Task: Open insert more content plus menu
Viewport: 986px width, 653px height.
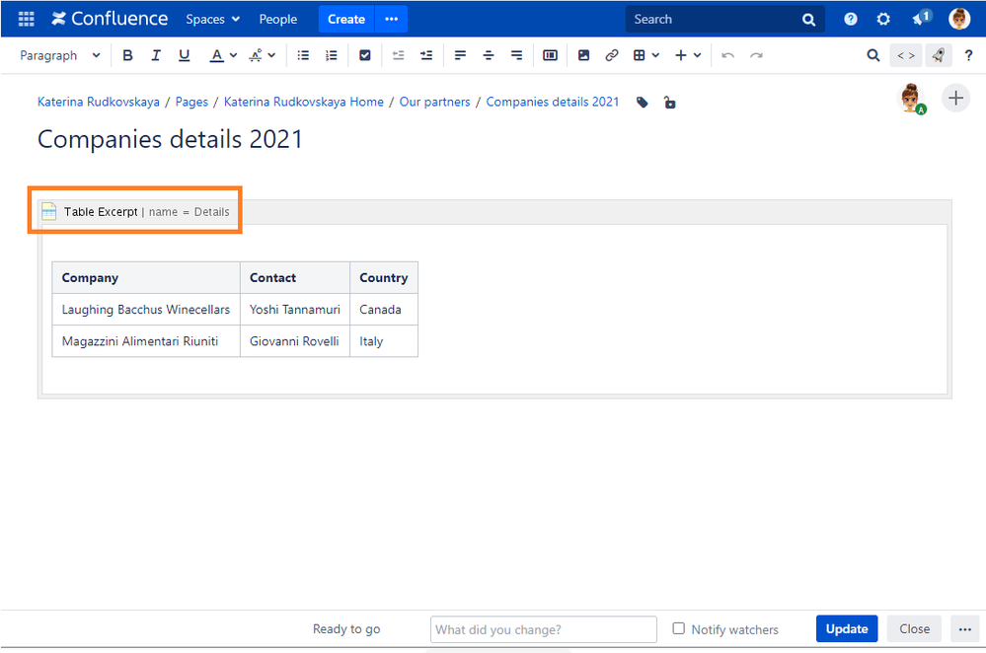Action: 688,55
